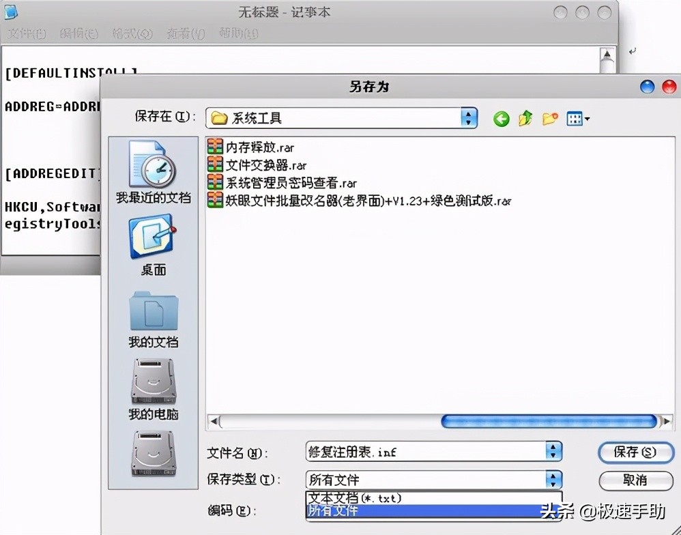Open the 文件 menu in Notepad
681x535 pixels.
26,33
